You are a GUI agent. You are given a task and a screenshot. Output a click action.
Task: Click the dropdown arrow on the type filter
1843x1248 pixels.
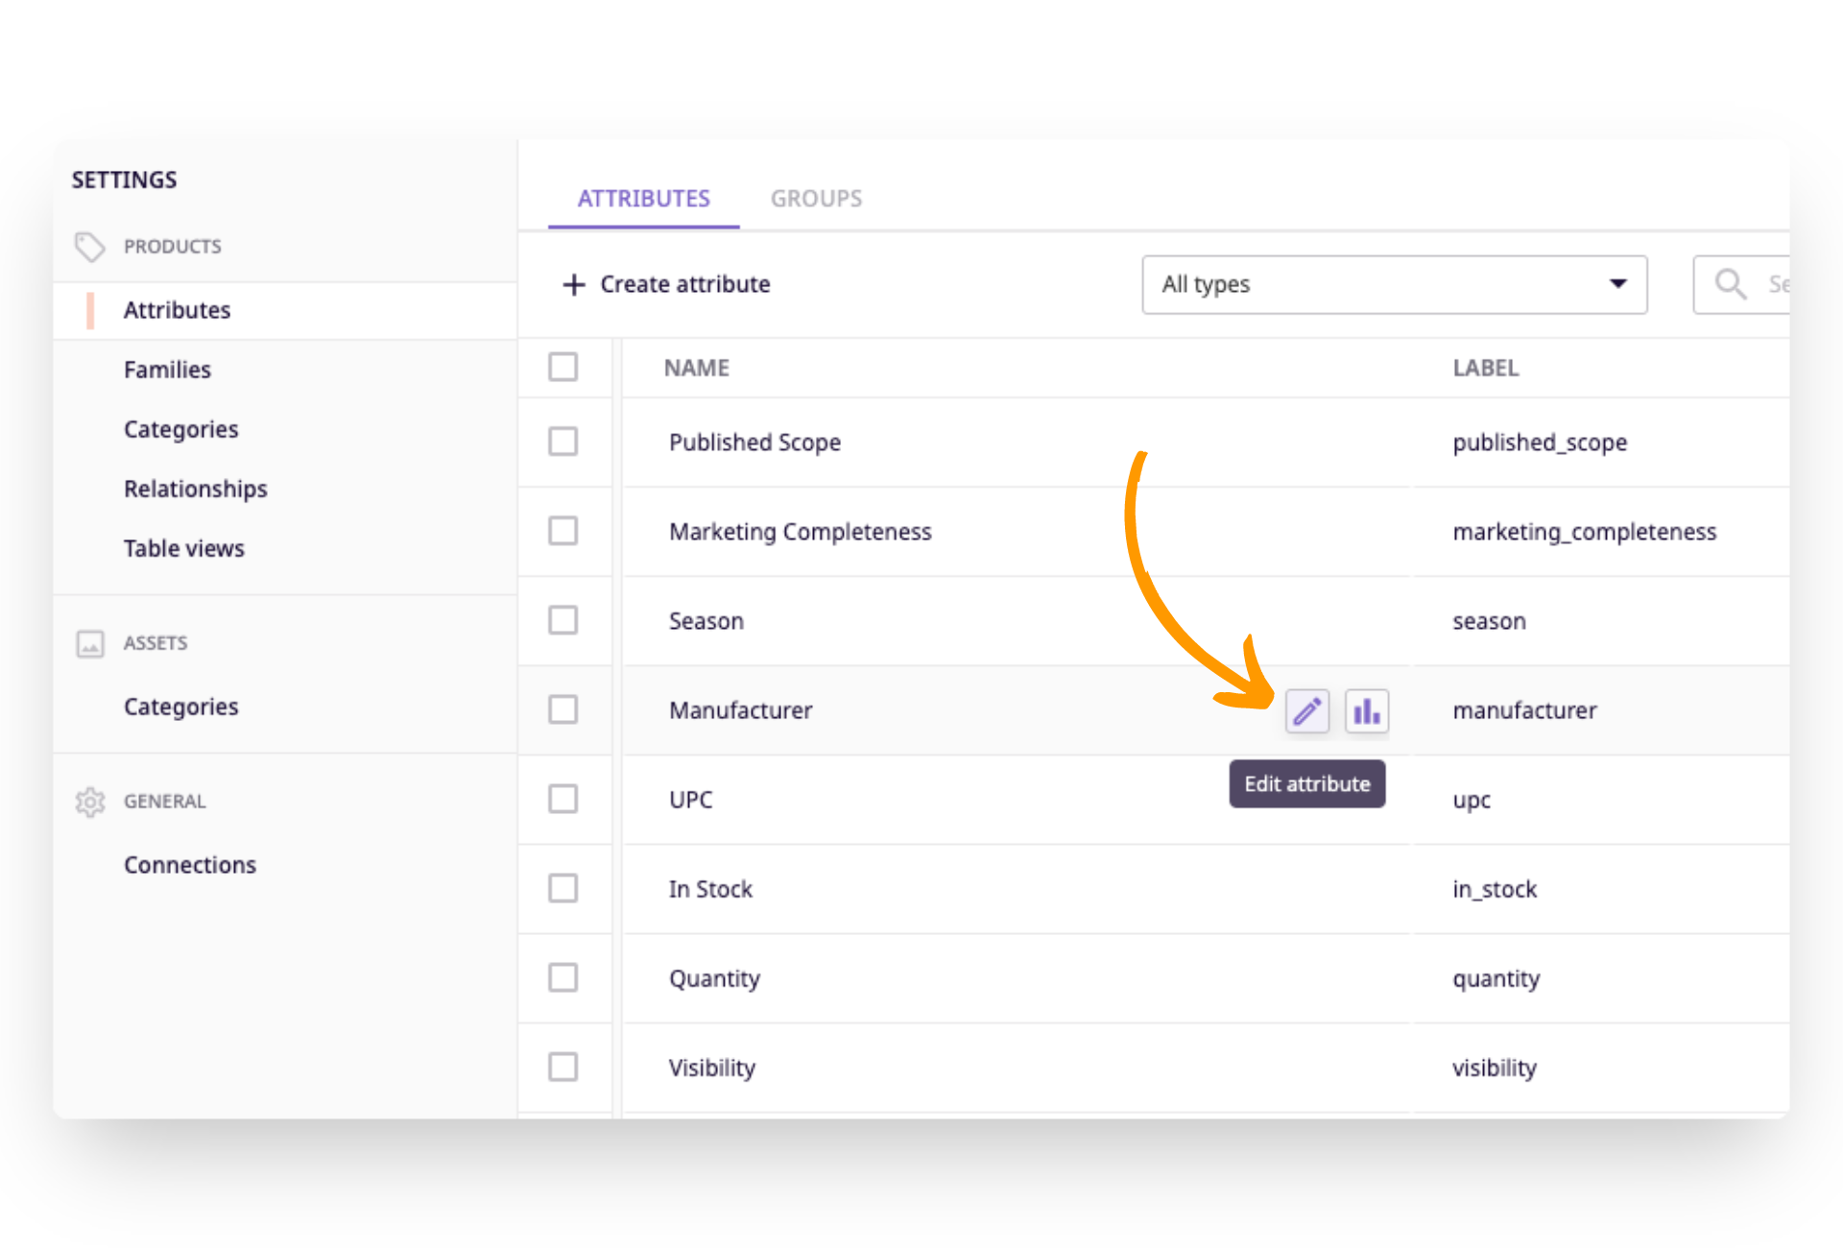pos(1618,284)
